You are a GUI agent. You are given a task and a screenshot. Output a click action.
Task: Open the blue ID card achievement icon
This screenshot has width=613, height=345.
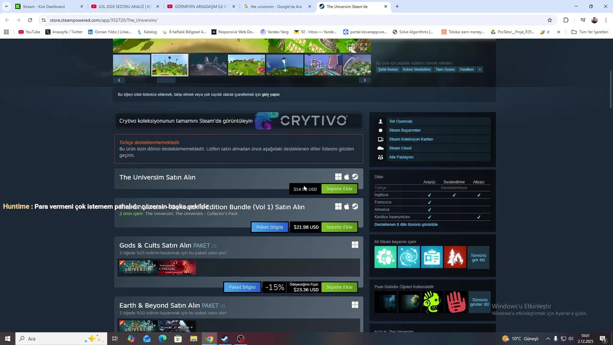432,257
